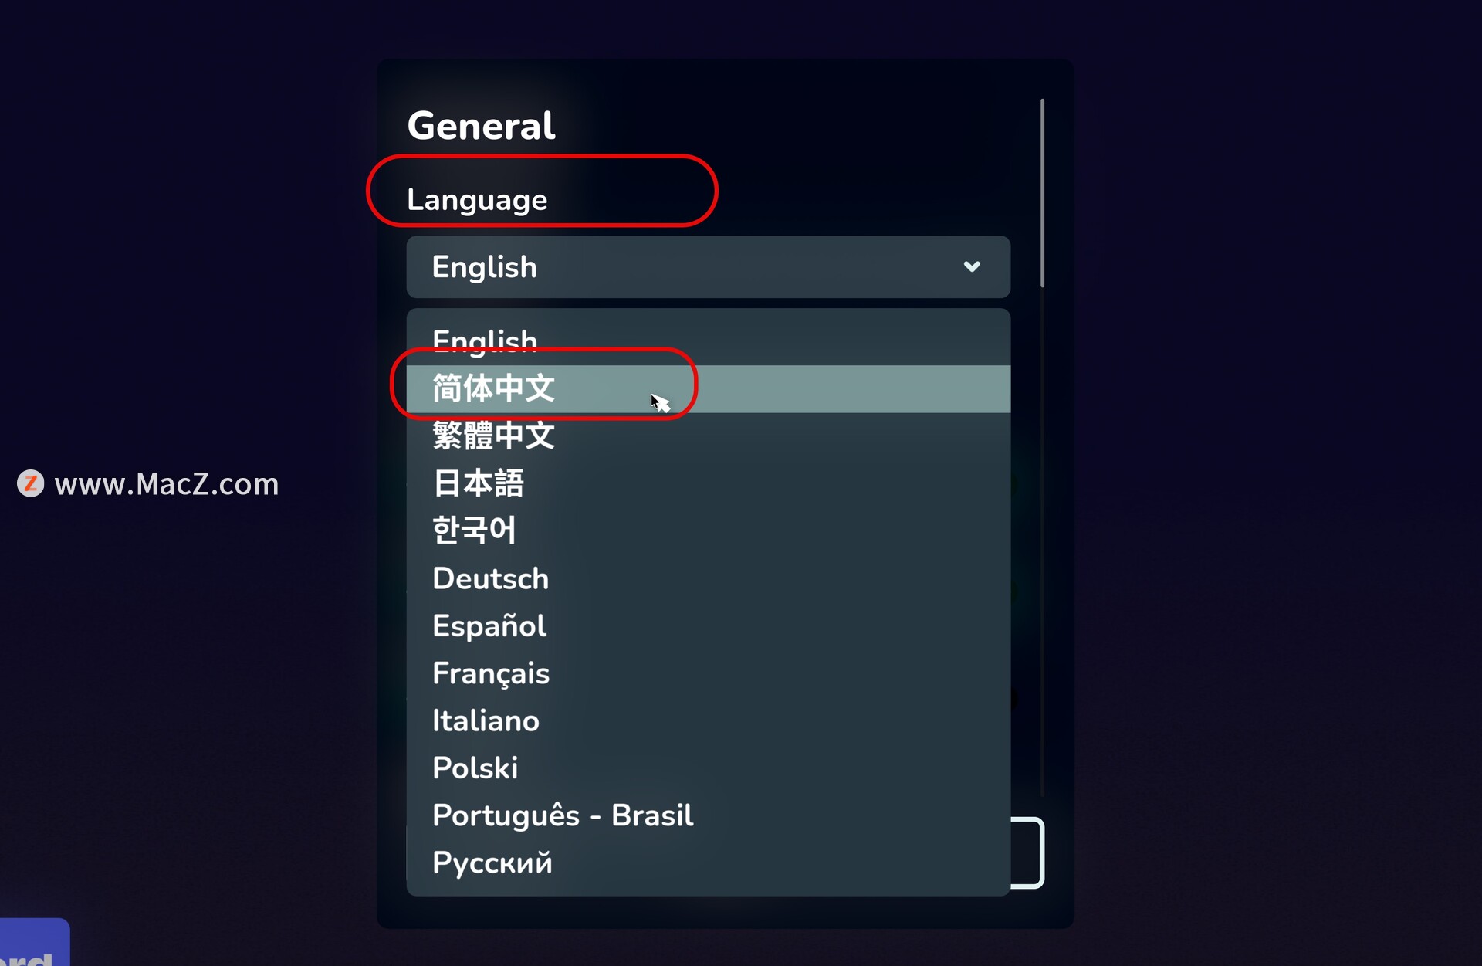The width and height of the screenshot is (1482, 966).
Task: Click the purple button in bottom-left corner
Action: coord(34,944)
